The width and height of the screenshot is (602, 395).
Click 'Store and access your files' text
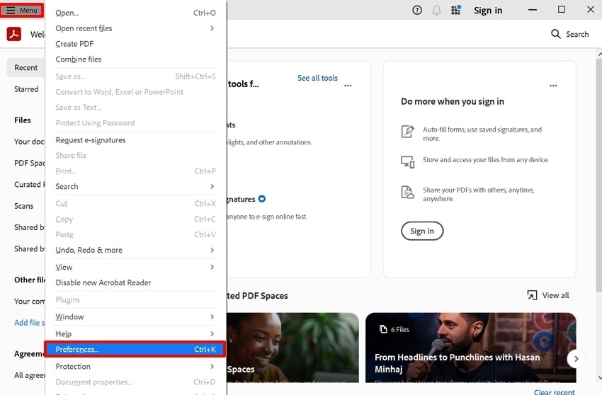[x=486, y=160]
